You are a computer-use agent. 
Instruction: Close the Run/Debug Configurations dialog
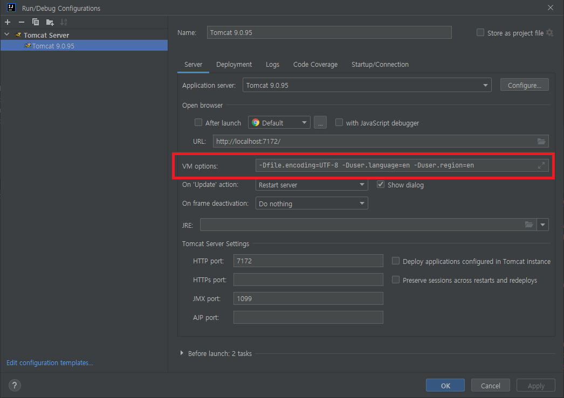tap(551, 8)
